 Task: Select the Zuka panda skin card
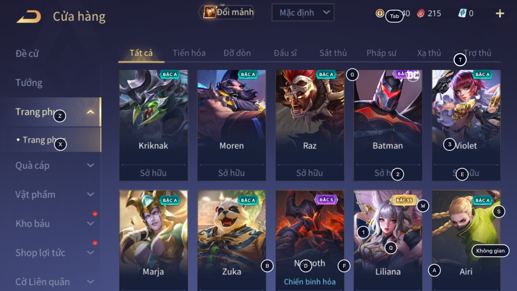[x=232, y=240]
